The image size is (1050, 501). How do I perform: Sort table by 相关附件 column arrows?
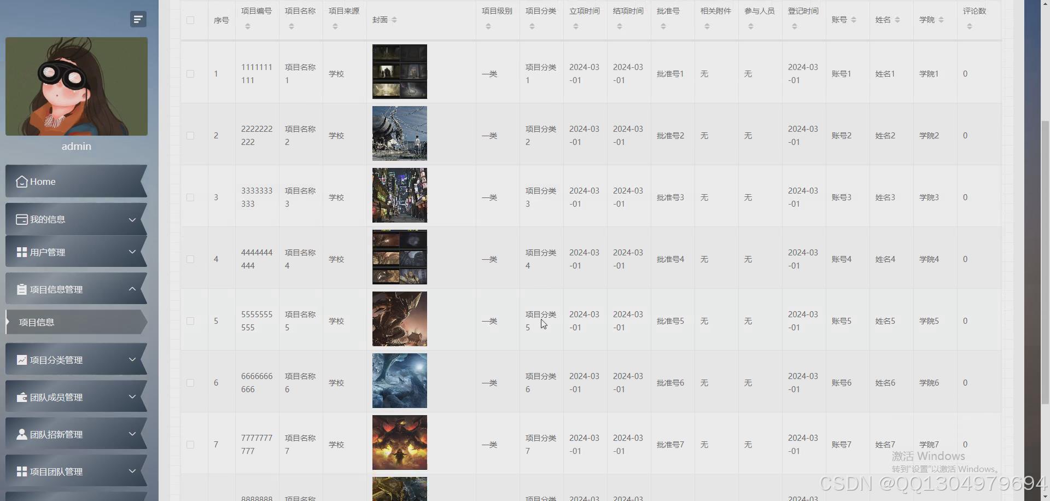tap(707, 26)
